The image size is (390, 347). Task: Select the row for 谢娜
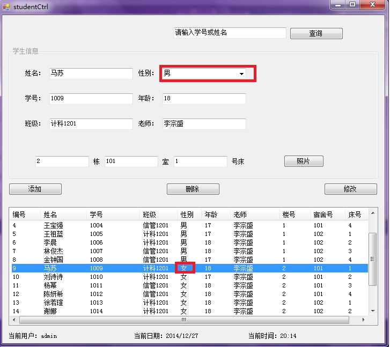(x=190, y=311)
